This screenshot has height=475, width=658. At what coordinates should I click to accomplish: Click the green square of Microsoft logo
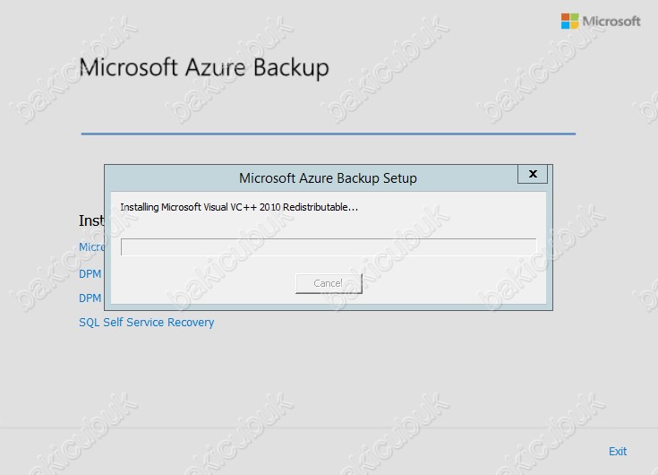point(575,17)
